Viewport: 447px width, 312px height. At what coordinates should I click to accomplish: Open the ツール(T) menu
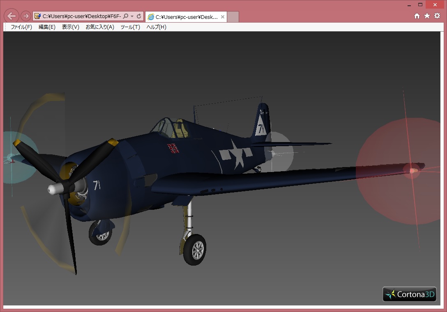click(130, 27)
